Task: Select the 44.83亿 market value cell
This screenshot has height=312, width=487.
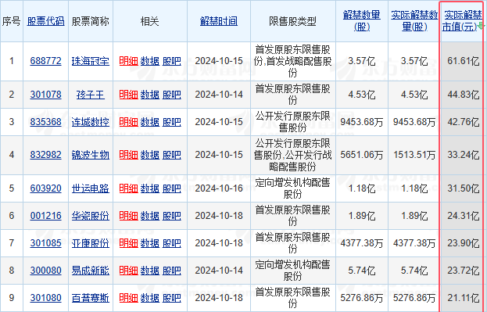Action: coord(463,95)
